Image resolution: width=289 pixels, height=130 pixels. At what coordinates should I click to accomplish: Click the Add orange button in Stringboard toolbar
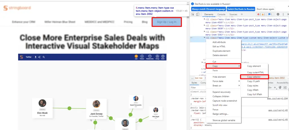click(x=136, y=57)
